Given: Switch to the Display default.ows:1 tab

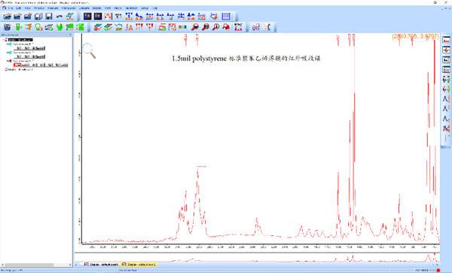Looking at the screenshot, I should [x=101, y=265].
